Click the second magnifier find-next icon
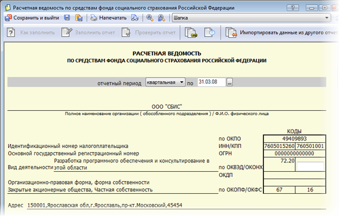The width and height of the screenshot is (340, 217). 161,18
